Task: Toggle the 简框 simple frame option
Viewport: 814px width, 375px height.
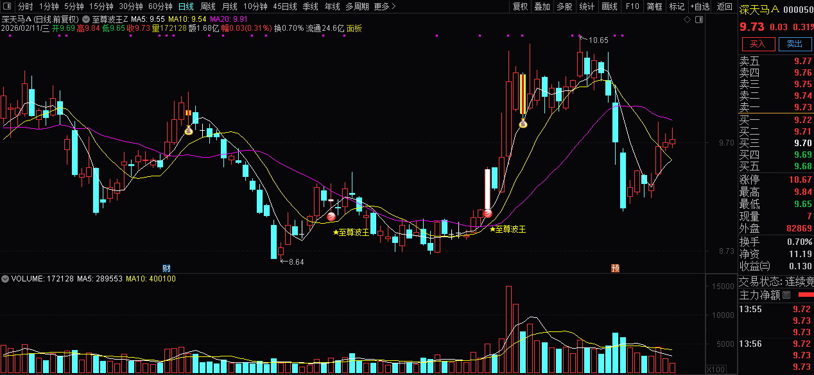Action: (655, 6)
